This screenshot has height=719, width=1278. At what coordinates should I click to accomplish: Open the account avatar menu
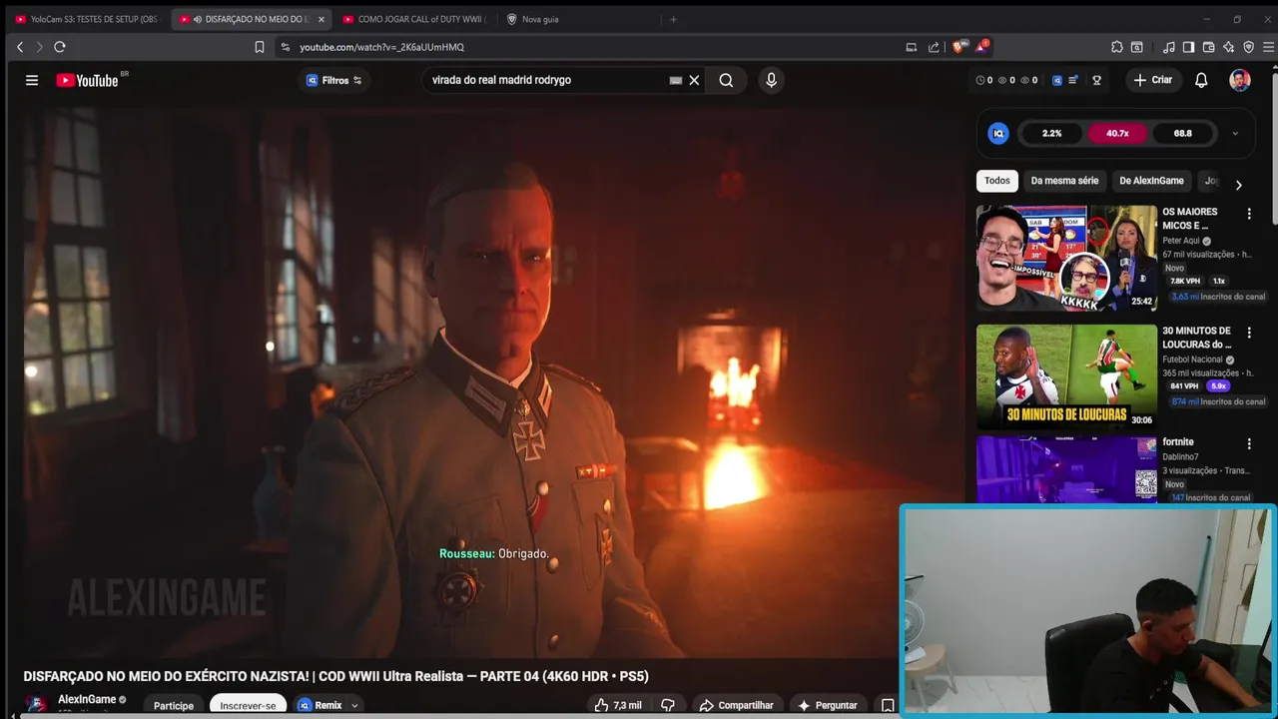tap(1240, 80)
